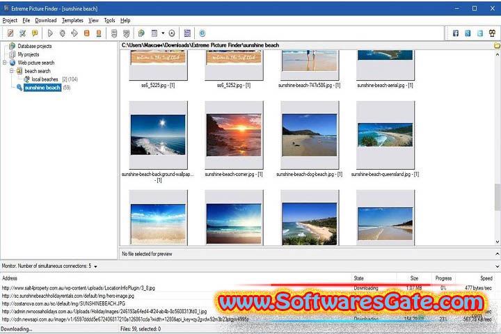Viewport: 501px width, 334px height.
Task: Click the thumbnails pane vertical scrollbar handle
Action: 498,197
